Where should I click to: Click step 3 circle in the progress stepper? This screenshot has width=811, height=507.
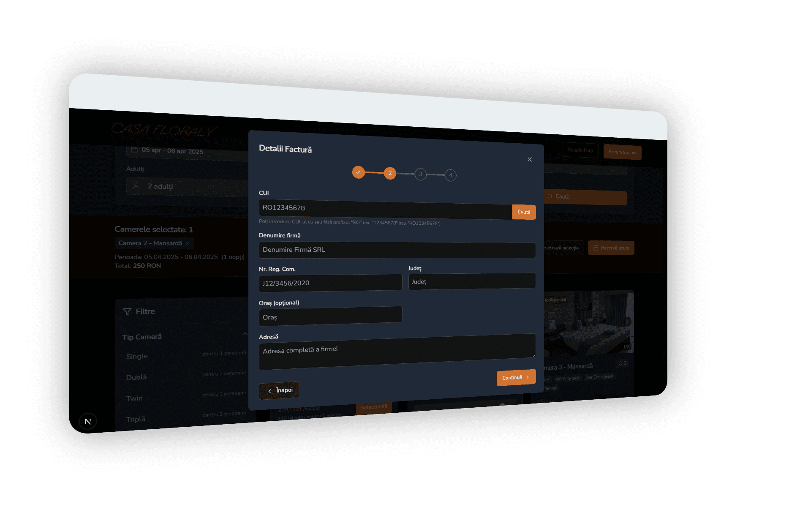(420, 174)
